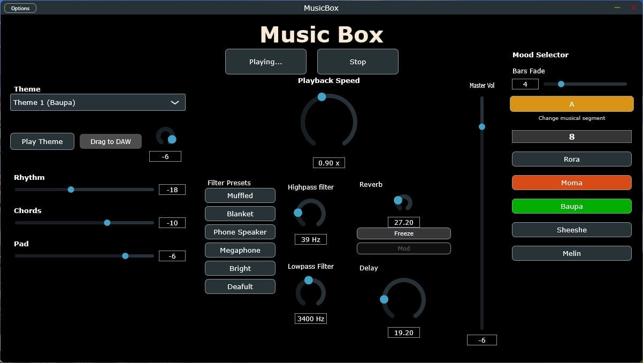Apply the Megaphone filter preset
Screen dimensions: 643x363
240,250
